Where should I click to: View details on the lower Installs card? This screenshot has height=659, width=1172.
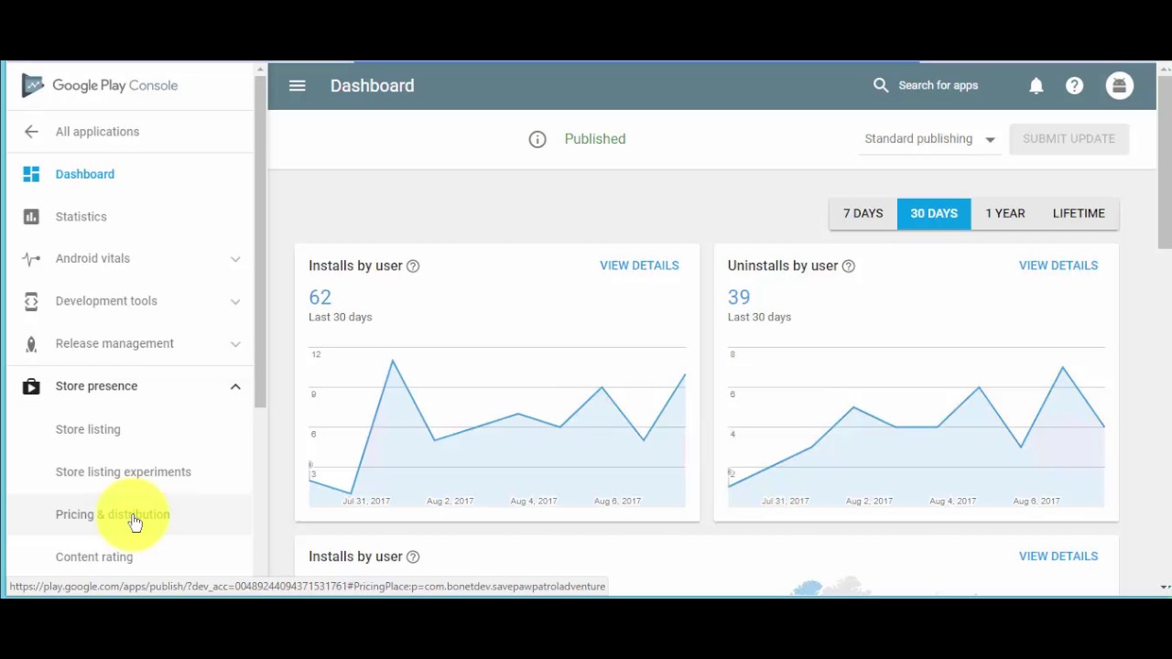coord(1058,556)
